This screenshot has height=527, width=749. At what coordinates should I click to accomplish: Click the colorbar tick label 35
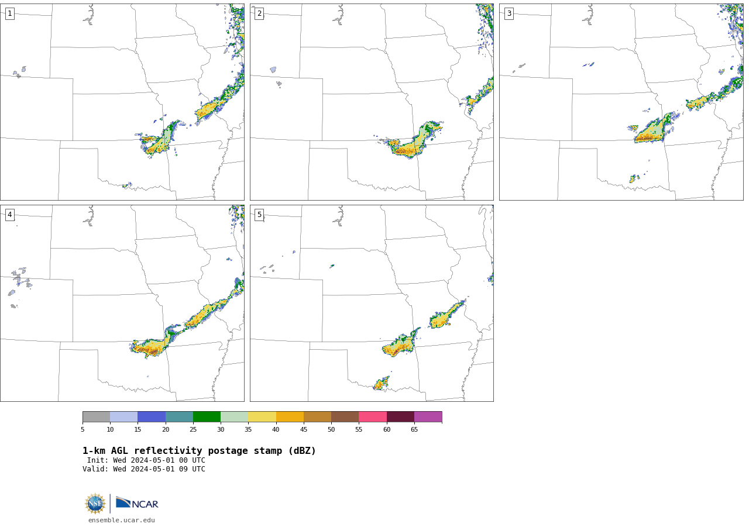248,430
